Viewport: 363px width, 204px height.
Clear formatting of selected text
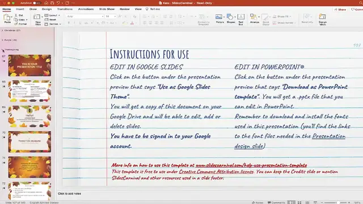[134, 16]
